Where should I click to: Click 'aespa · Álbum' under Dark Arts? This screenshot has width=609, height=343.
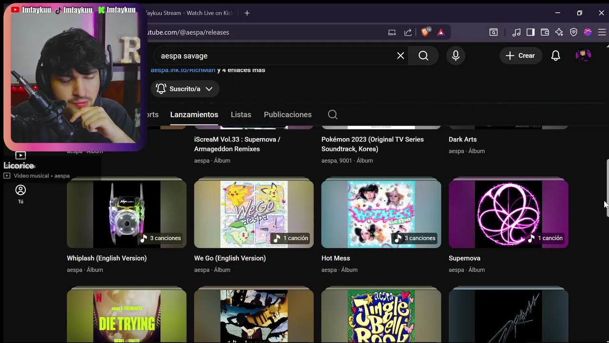tap(467, 151)
